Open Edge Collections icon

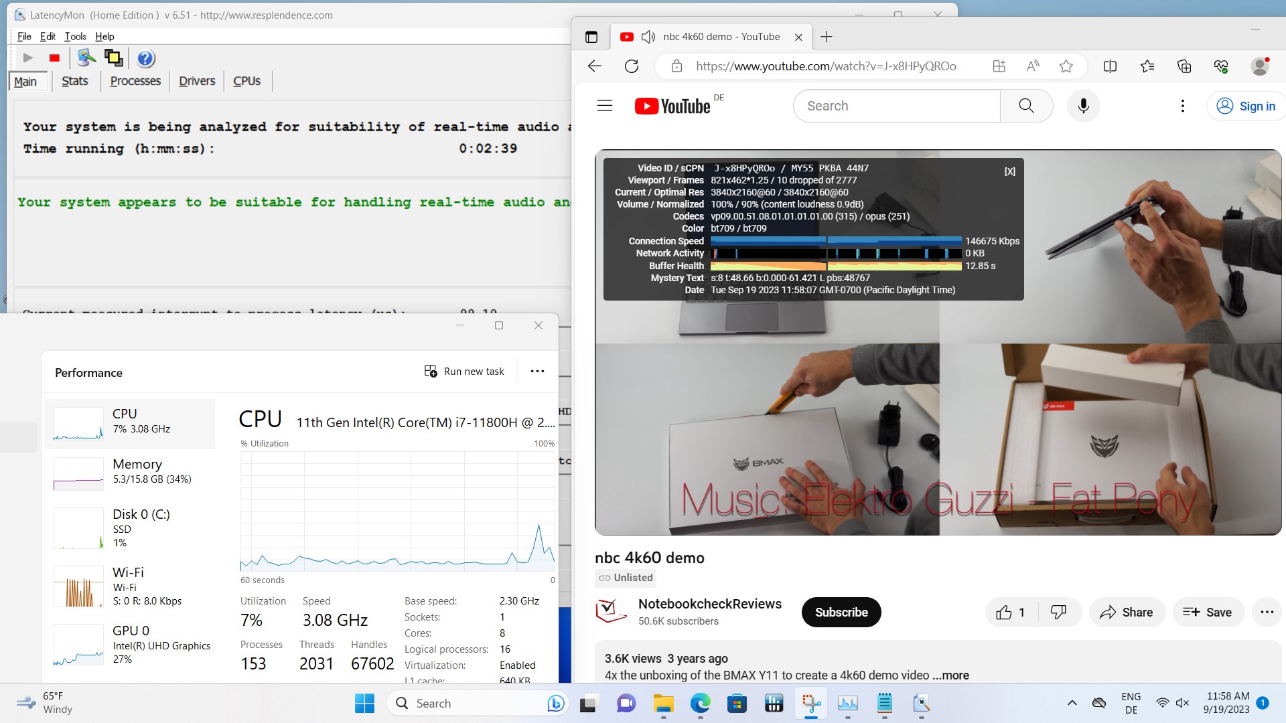[x=1184, y=66]
